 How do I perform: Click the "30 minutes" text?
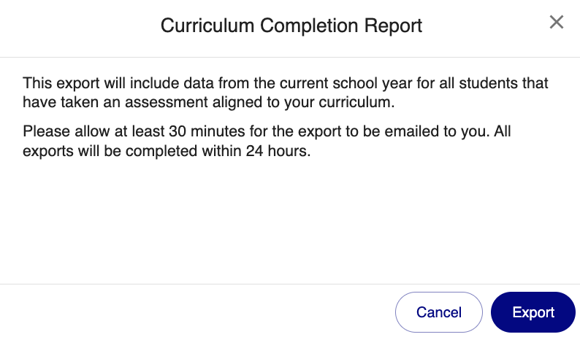pos(207,131)
